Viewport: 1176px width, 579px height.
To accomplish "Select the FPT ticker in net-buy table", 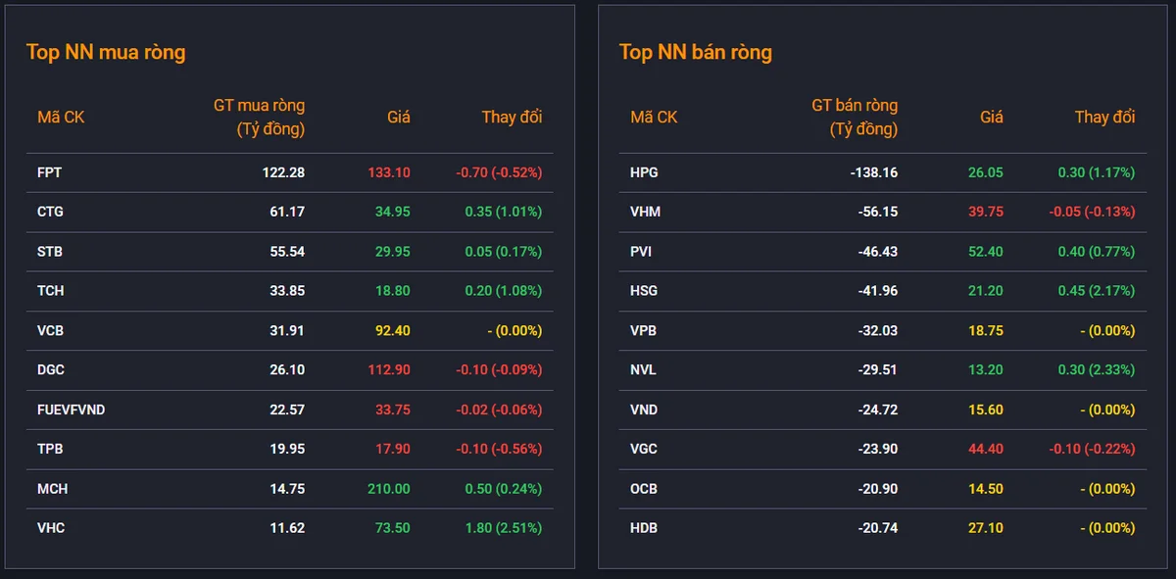I will (50, 172).
